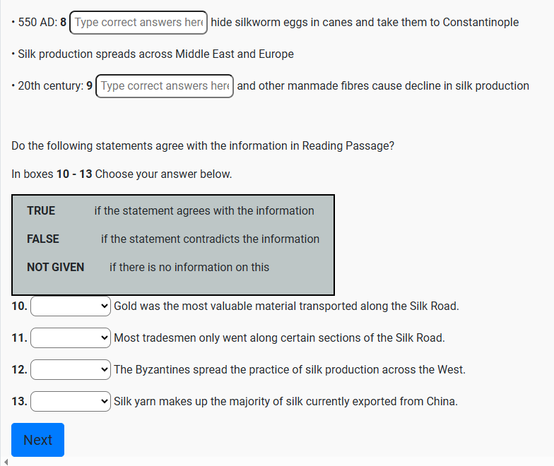Screen dimensions: 554x466
Task: Open the dropdown for question 10
Action: [x=71, y=306]
